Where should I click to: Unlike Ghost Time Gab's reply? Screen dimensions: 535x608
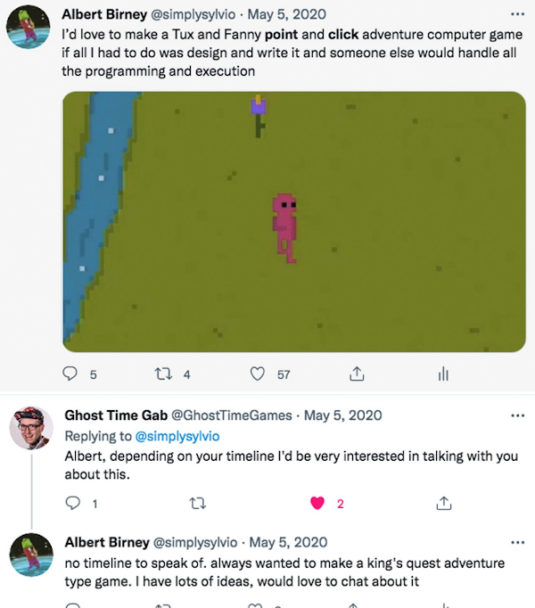[x=317, y=504]
